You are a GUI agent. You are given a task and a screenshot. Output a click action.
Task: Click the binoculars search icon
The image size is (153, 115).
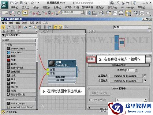[112, 3]
